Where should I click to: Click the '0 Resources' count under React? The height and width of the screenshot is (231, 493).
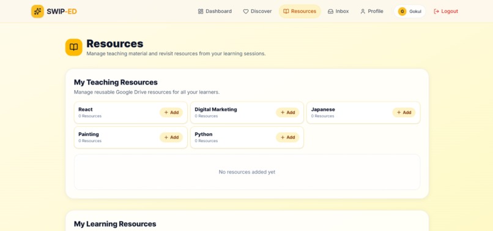click(90, 116)
